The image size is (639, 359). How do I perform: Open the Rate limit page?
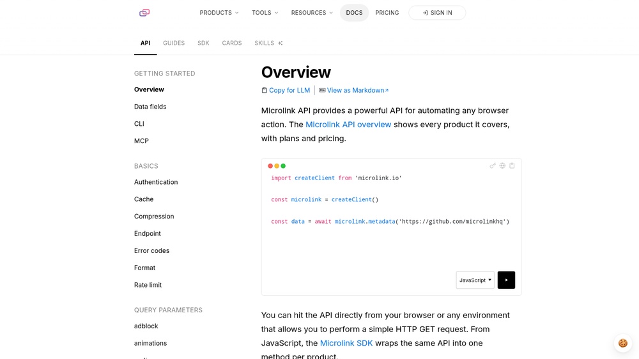(x=148, y=285)
